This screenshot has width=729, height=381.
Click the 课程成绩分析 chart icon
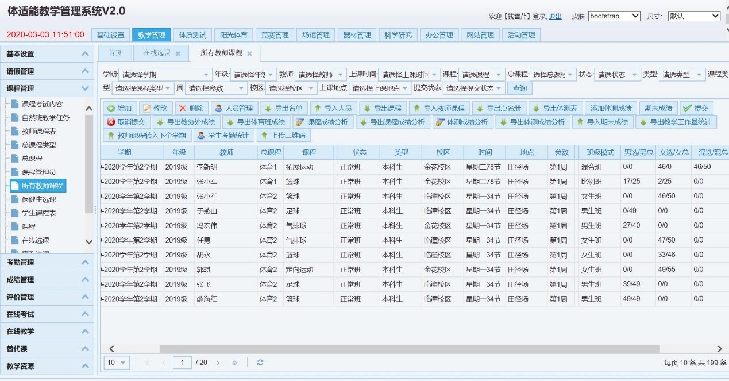click(300, 122)
